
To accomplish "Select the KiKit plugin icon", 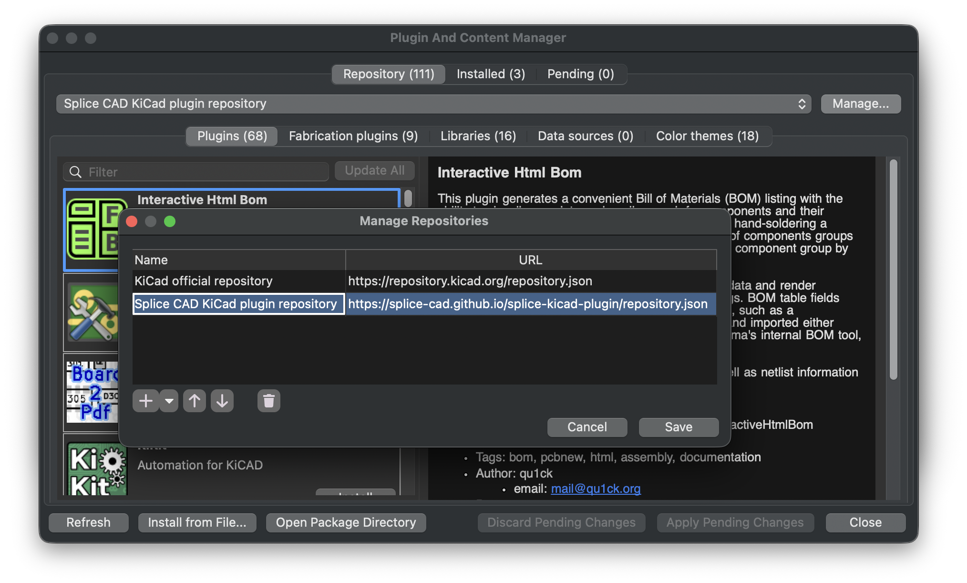I will pos(97,469).
